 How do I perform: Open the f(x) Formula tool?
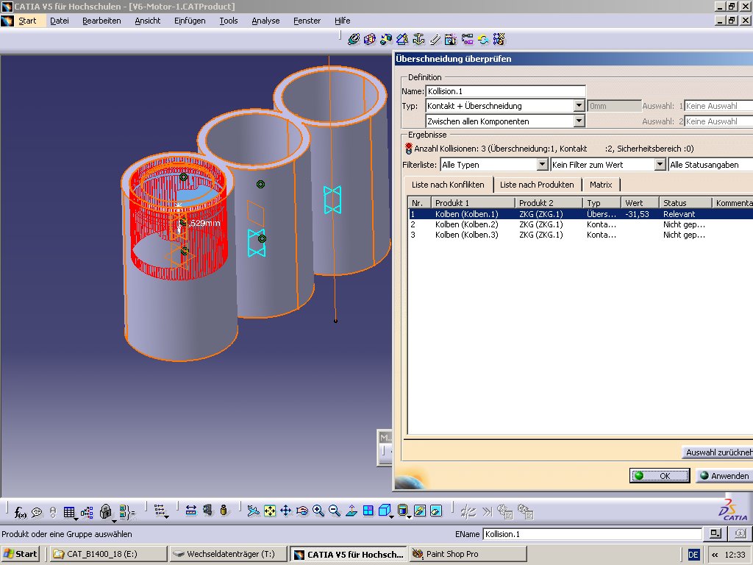point(20,512)
